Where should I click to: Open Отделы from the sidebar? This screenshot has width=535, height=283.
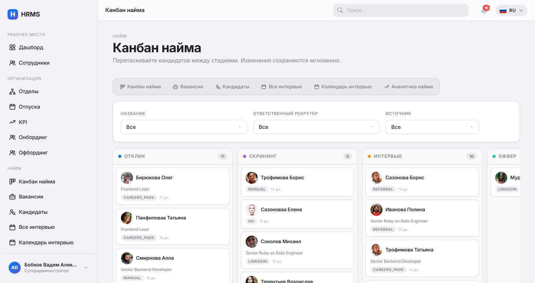pyautogui.click(x=49, y=91)
